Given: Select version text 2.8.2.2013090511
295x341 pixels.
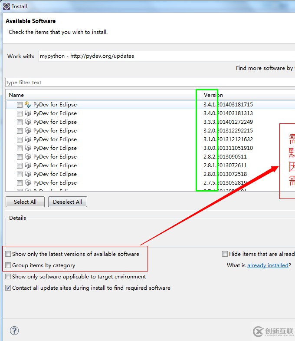Looking at the screenshot, I should click(225, 157).
